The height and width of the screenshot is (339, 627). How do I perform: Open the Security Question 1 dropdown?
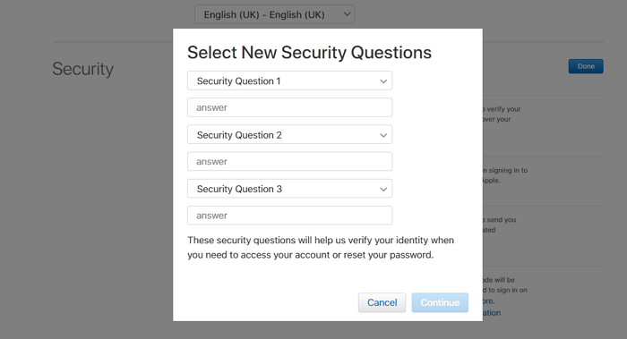[x=289, y=81]
